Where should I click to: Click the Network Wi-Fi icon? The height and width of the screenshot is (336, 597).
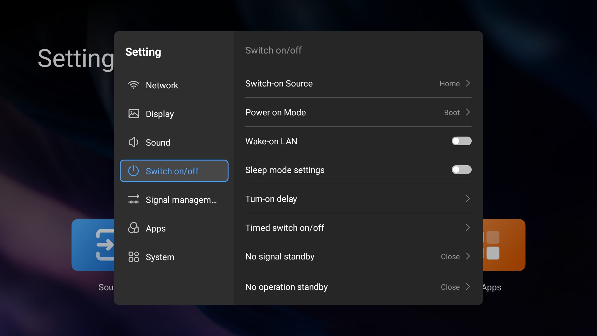point(134,85)
